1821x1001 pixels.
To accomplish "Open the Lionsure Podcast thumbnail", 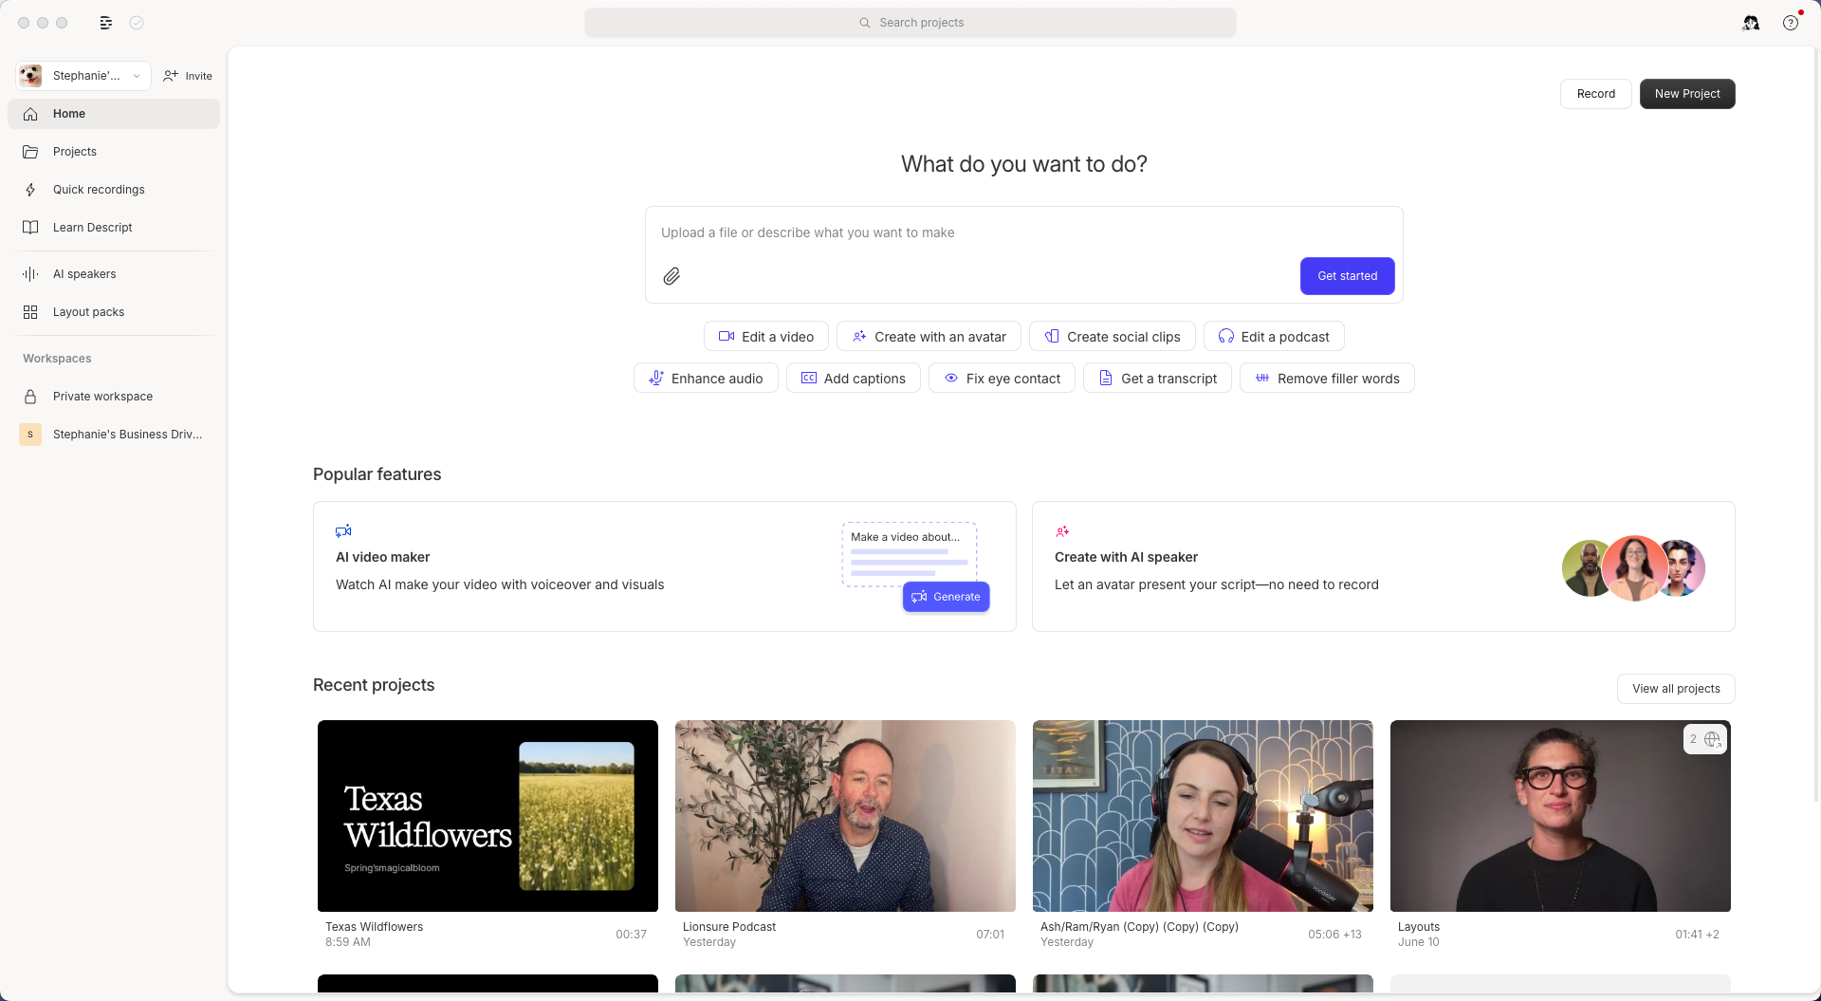I will tap(844, 815).
